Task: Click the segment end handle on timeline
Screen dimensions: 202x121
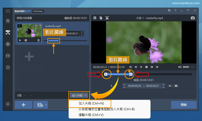Action: pyautogui.click(x=131, y=74)
